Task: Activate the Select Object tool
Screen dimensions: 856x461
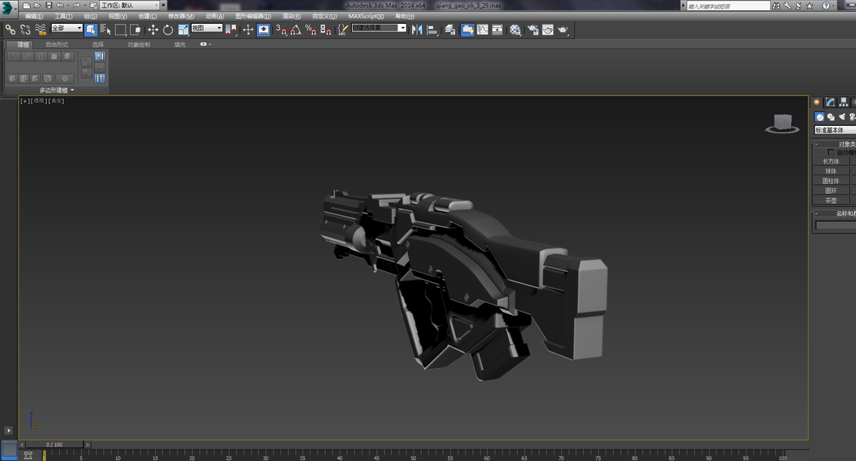Action: point(91,29)
